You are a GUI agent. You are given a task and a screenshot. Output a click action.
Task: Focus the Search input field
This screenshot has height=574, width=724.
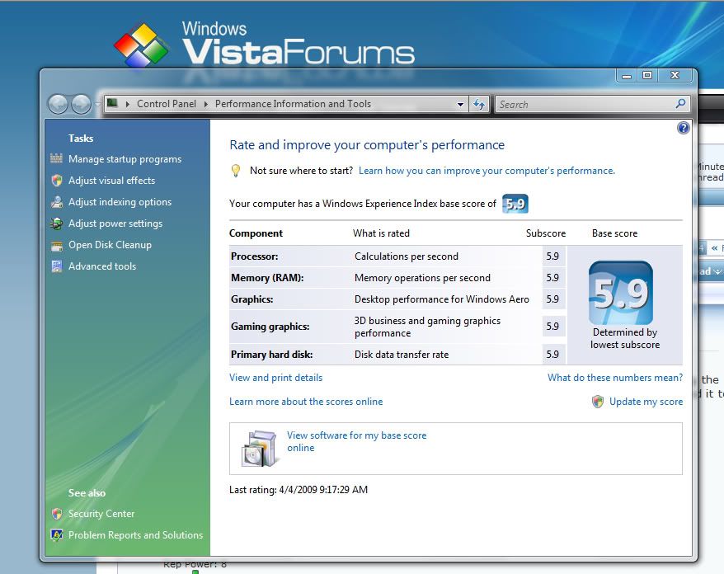[x=584, y=105]
